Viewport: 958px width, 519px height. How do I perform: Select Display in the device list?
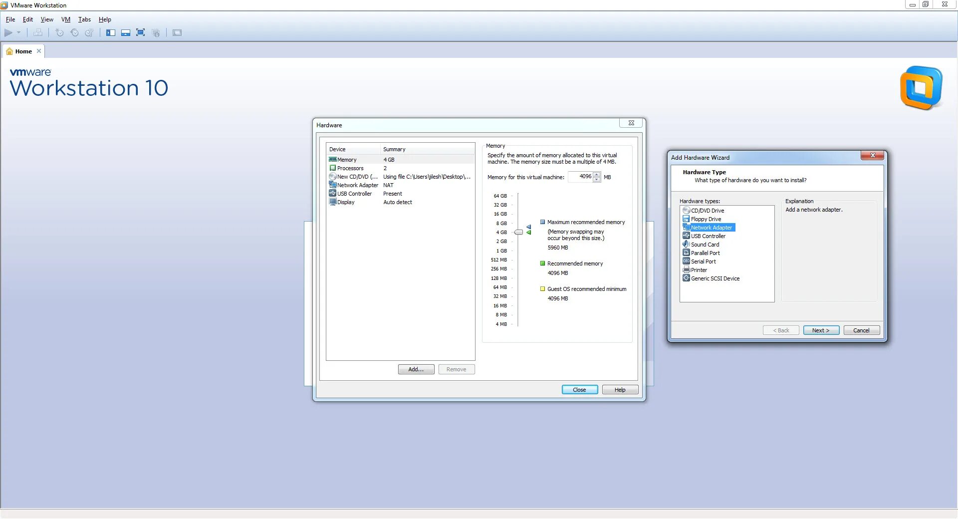(x=400, y=202)
